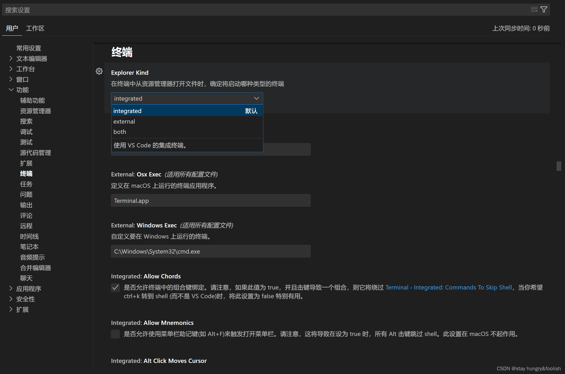
Task: Edit the Terminal.app Osx Exec field
Action: 211,200
